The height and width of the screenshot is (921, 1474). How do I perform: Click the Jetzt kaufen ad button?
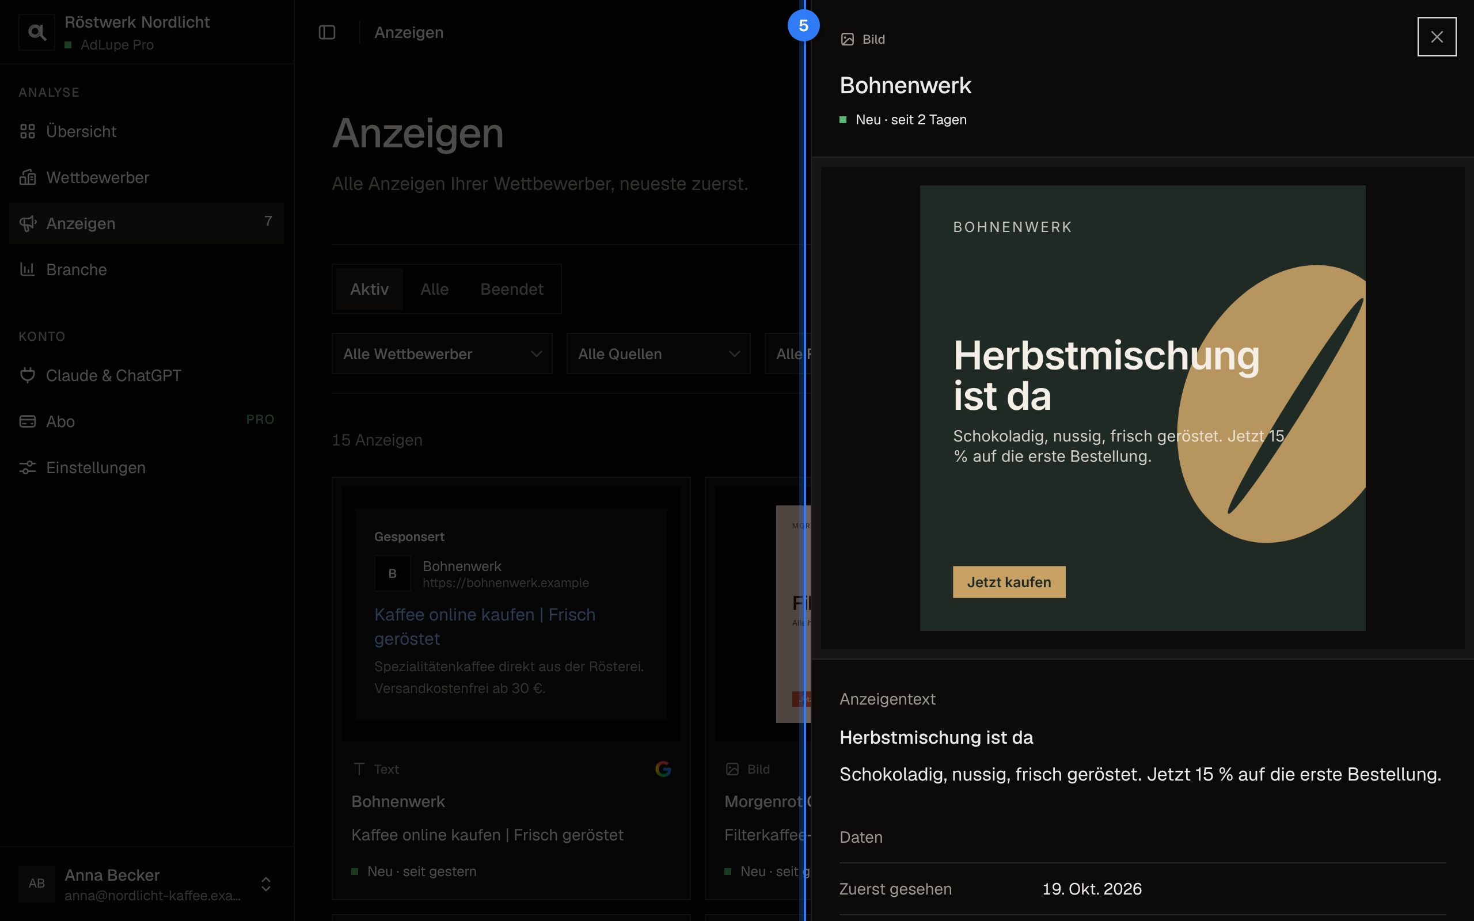click(1009, 583)
